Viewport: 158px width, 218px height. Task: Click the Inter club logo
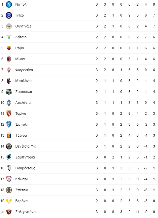click(x=9, y=15)
